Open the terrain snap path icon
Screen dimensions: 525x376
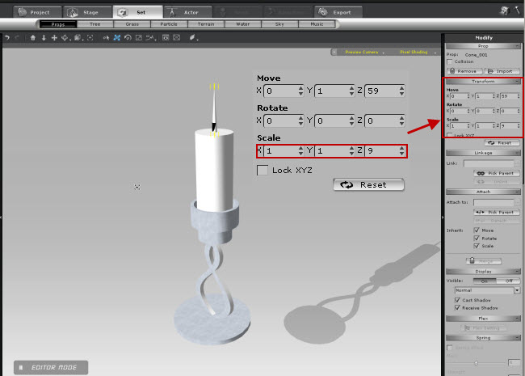[151, 38]
